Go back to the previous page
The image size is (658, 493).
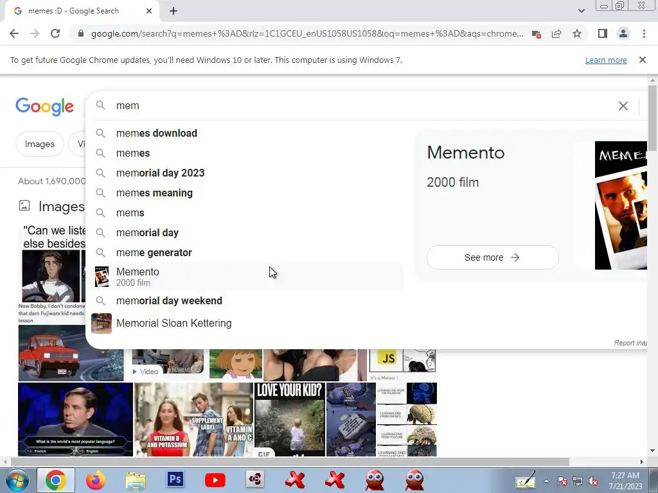point(14,33)
